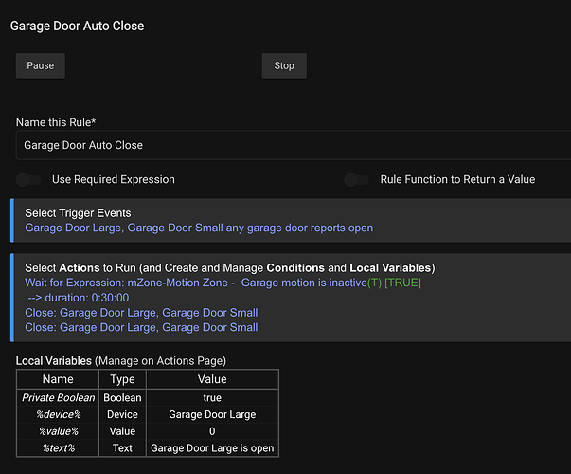Click the %text% variable name cell
This screenshot has height=474, width=571.
coord(58,447)
